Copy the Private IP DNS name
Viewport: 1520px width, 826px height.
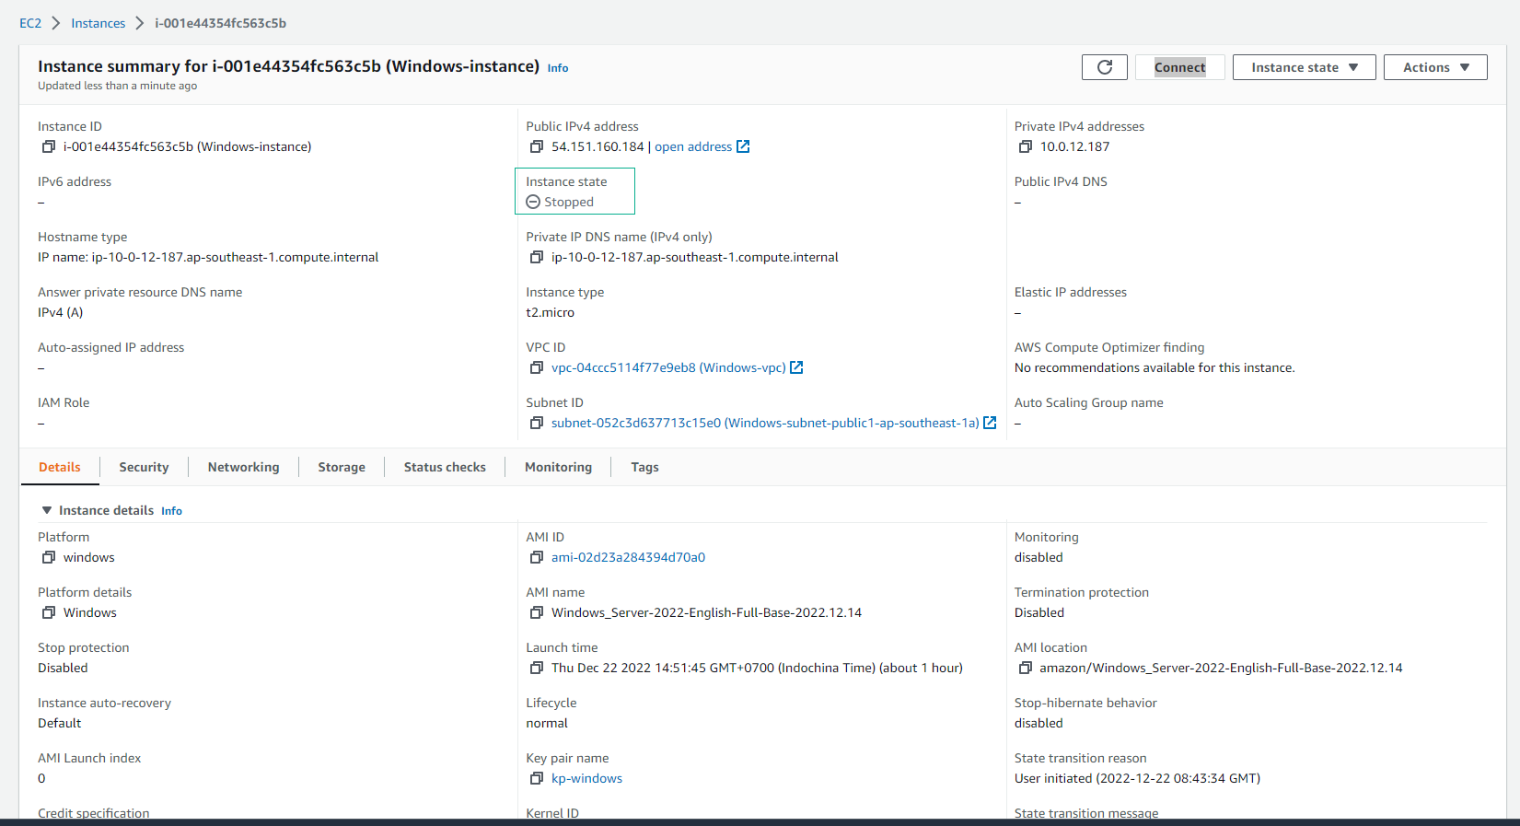537,257
